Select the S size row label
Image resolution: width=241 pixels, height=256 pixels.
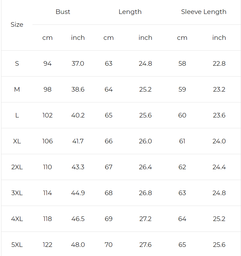pyautogui.click(x=17, y=63)
